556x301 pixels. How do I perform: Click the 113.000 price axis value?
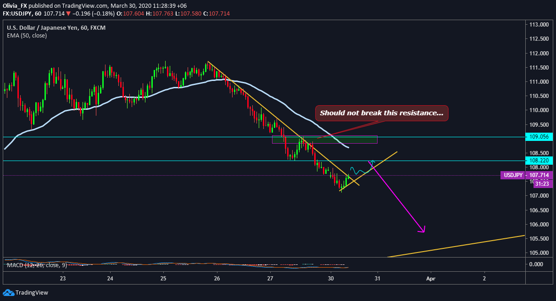[539, 25]
